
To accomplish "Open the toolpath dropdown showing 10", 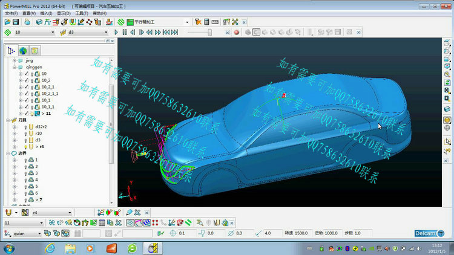I will click(x=53, y=33).
